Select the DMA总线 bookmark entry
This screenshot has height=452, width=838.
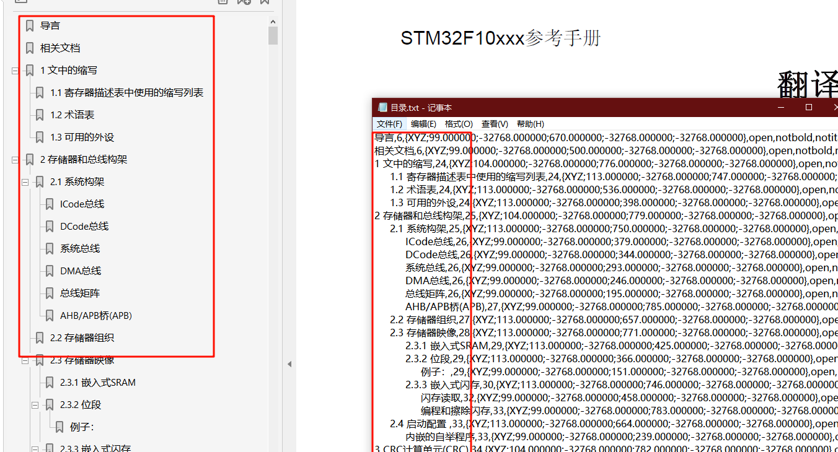(x=81, y=271)
